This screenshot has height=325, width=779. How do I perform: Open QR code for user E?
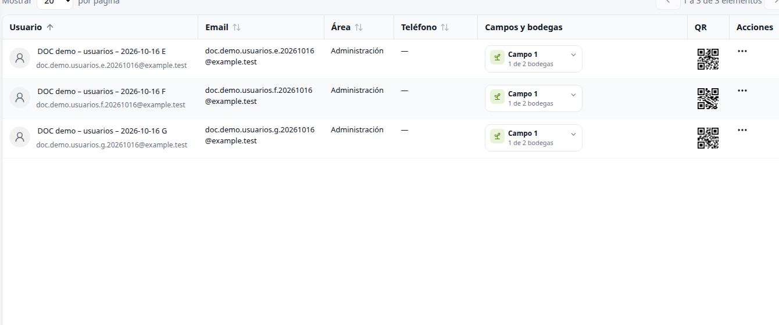708,59
